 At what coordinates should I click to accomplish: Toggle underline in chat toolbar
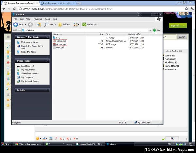[76, 139]
